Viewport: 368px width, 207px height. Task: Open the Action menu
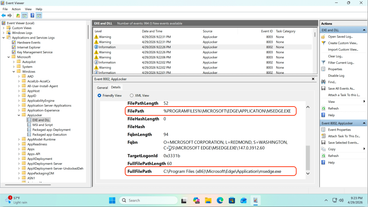tap(16, 9)
